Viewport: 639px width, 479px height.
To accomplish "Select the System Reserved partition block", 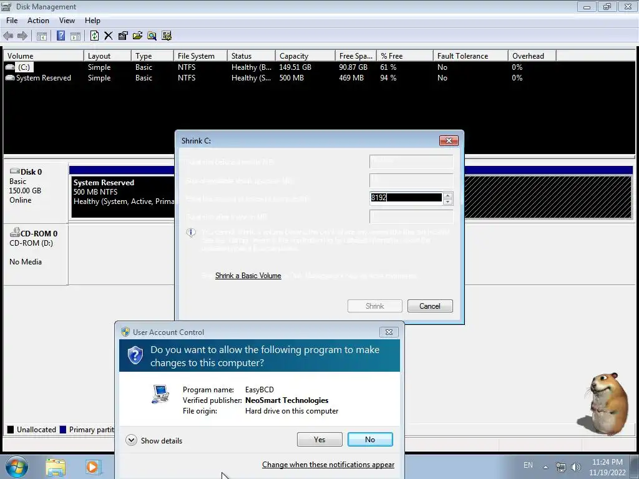I will (x=123, y=197).
